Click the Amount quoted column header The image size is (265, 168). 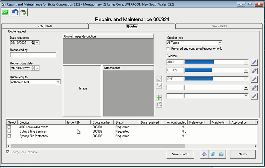click(x=175, y=122)
